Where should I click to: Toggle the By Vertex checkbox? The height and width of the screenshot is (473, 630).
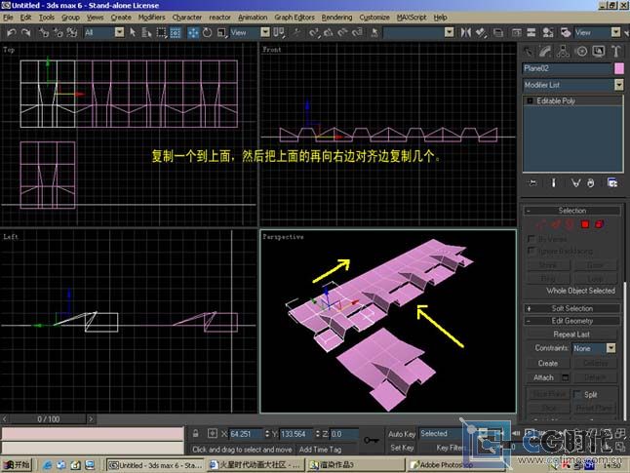532,239
